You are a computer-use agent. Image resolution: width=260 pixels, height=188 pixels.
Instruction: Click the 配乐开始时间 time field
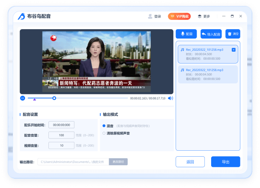click(62, 124)
